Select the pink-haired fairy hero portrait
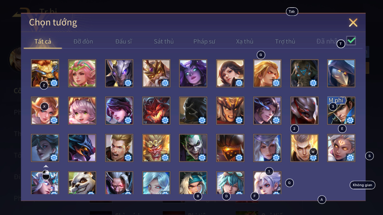The width and height of the screenshot is (383, 215). pos(82,73)
